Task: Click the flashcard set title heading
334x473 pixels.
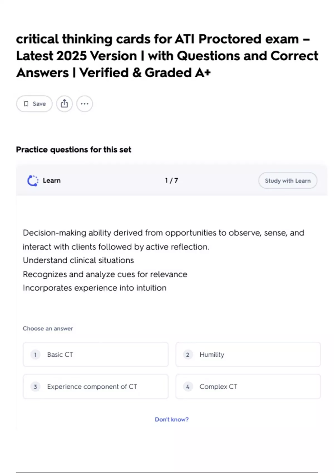Action: click(167, 56)
